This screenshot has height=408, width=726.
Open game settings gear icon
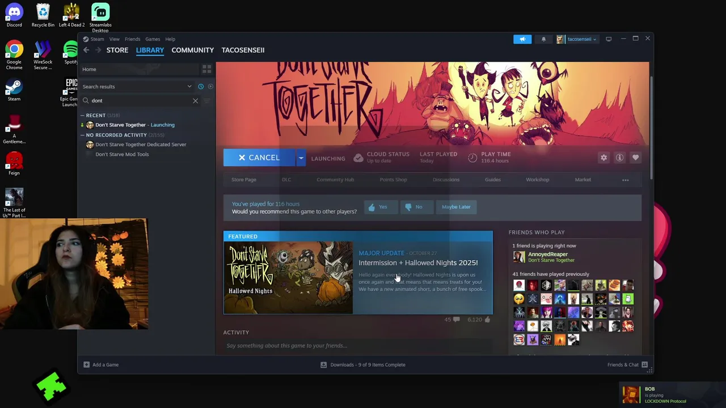click(603, 158)
